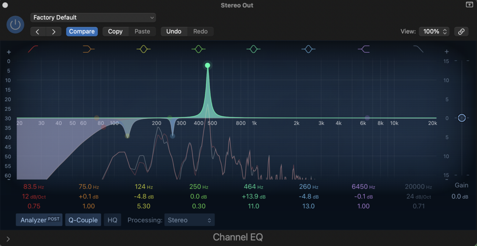The image size is (477, 246).
Task: Open the Factory Default preset dropdown
Action: tap(93, 17)
